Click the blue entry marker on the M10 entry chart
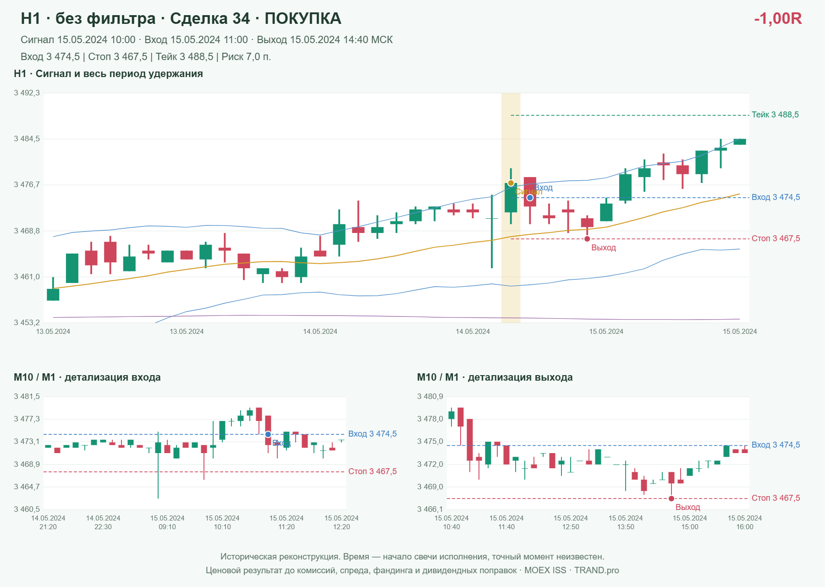Image resolution: width=825 pixels, height=587 pixels. pos(268,434)
